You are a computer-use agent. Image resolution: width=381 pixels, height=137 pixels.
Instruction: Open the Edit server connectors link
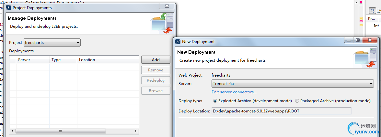tap(234, 92)
